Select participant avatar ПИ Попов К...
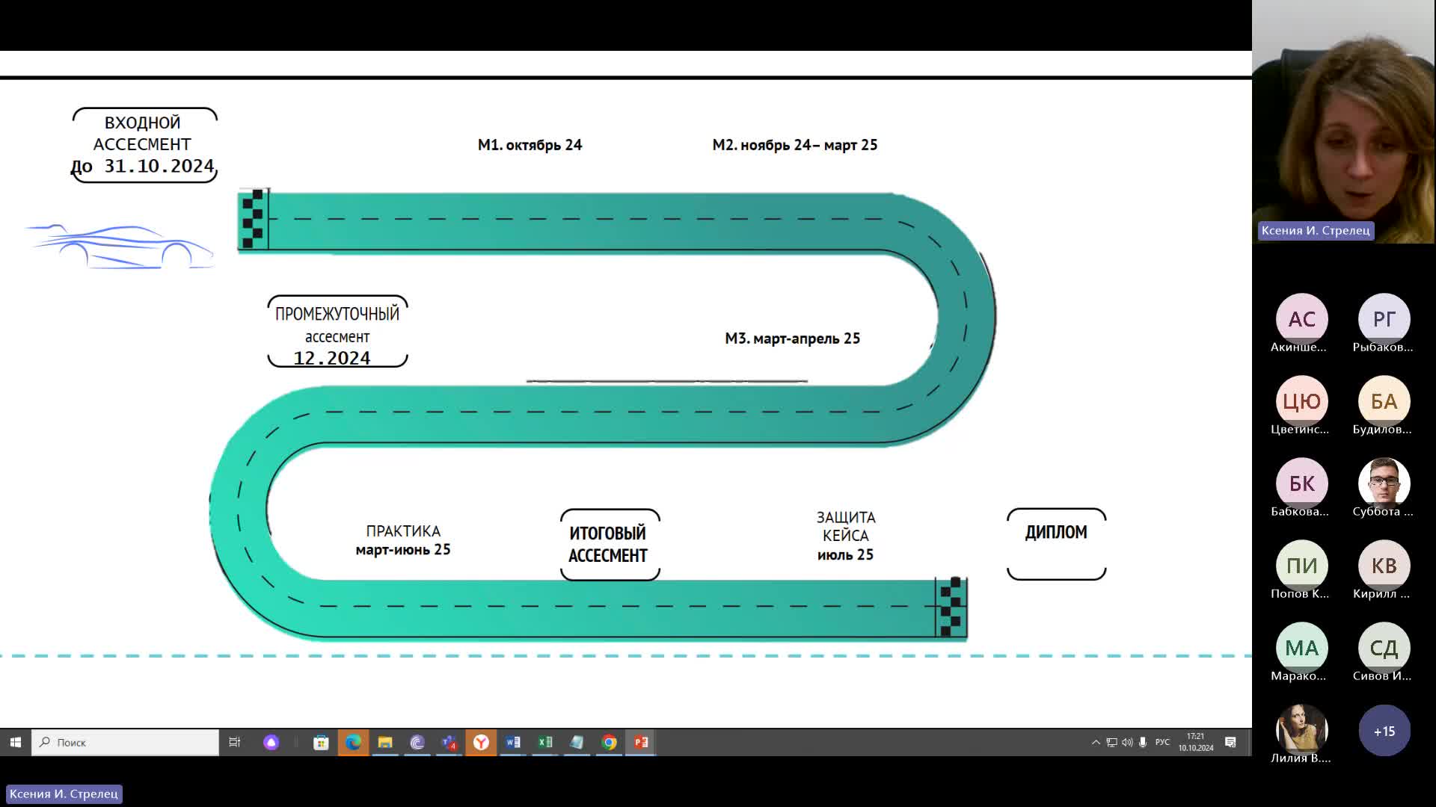Screen dimensions: 1436x807 click(x=1301, y=566)
